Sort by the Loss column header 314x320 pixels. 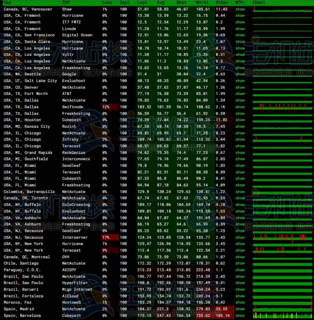(107, 2)
